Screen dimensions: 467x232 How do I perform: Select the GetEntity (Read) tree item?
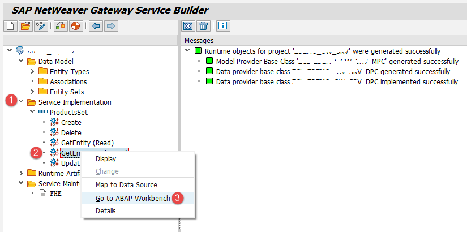[x=88, y=143]
